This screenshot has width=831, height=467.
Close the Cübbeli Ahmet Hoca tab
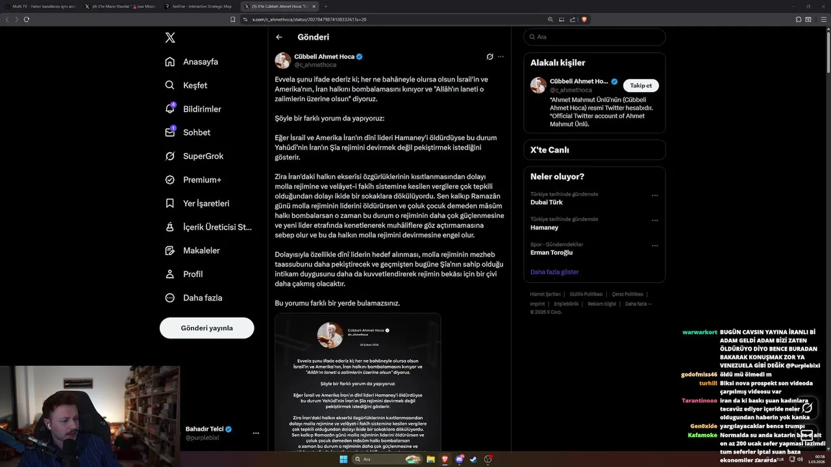pyautogui.click(x=315, y=6)
